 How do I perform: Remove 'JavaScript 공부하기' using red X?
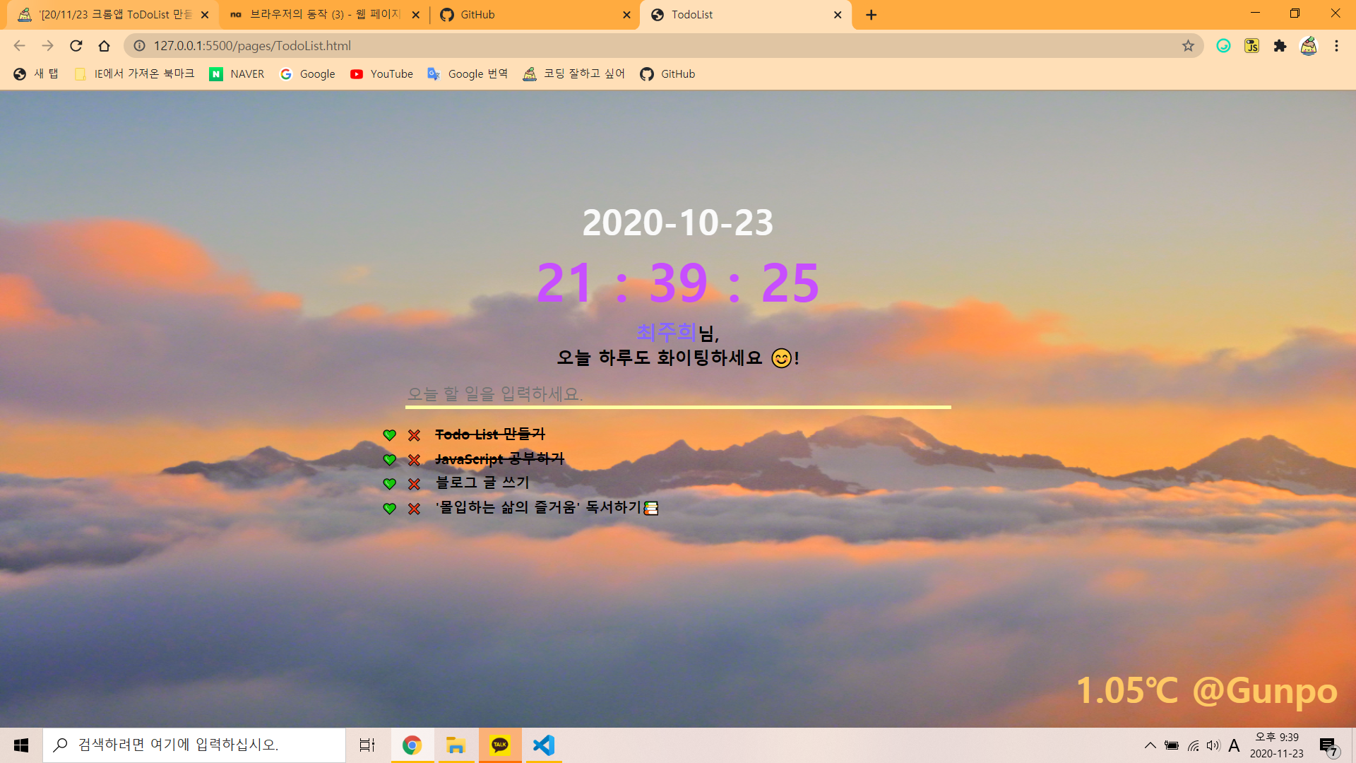pos(414,460)
